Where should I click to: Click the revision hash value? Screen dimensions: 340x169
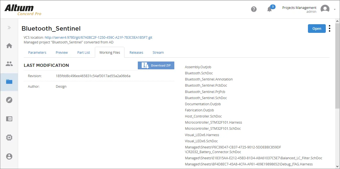click(x=93, y=76)
